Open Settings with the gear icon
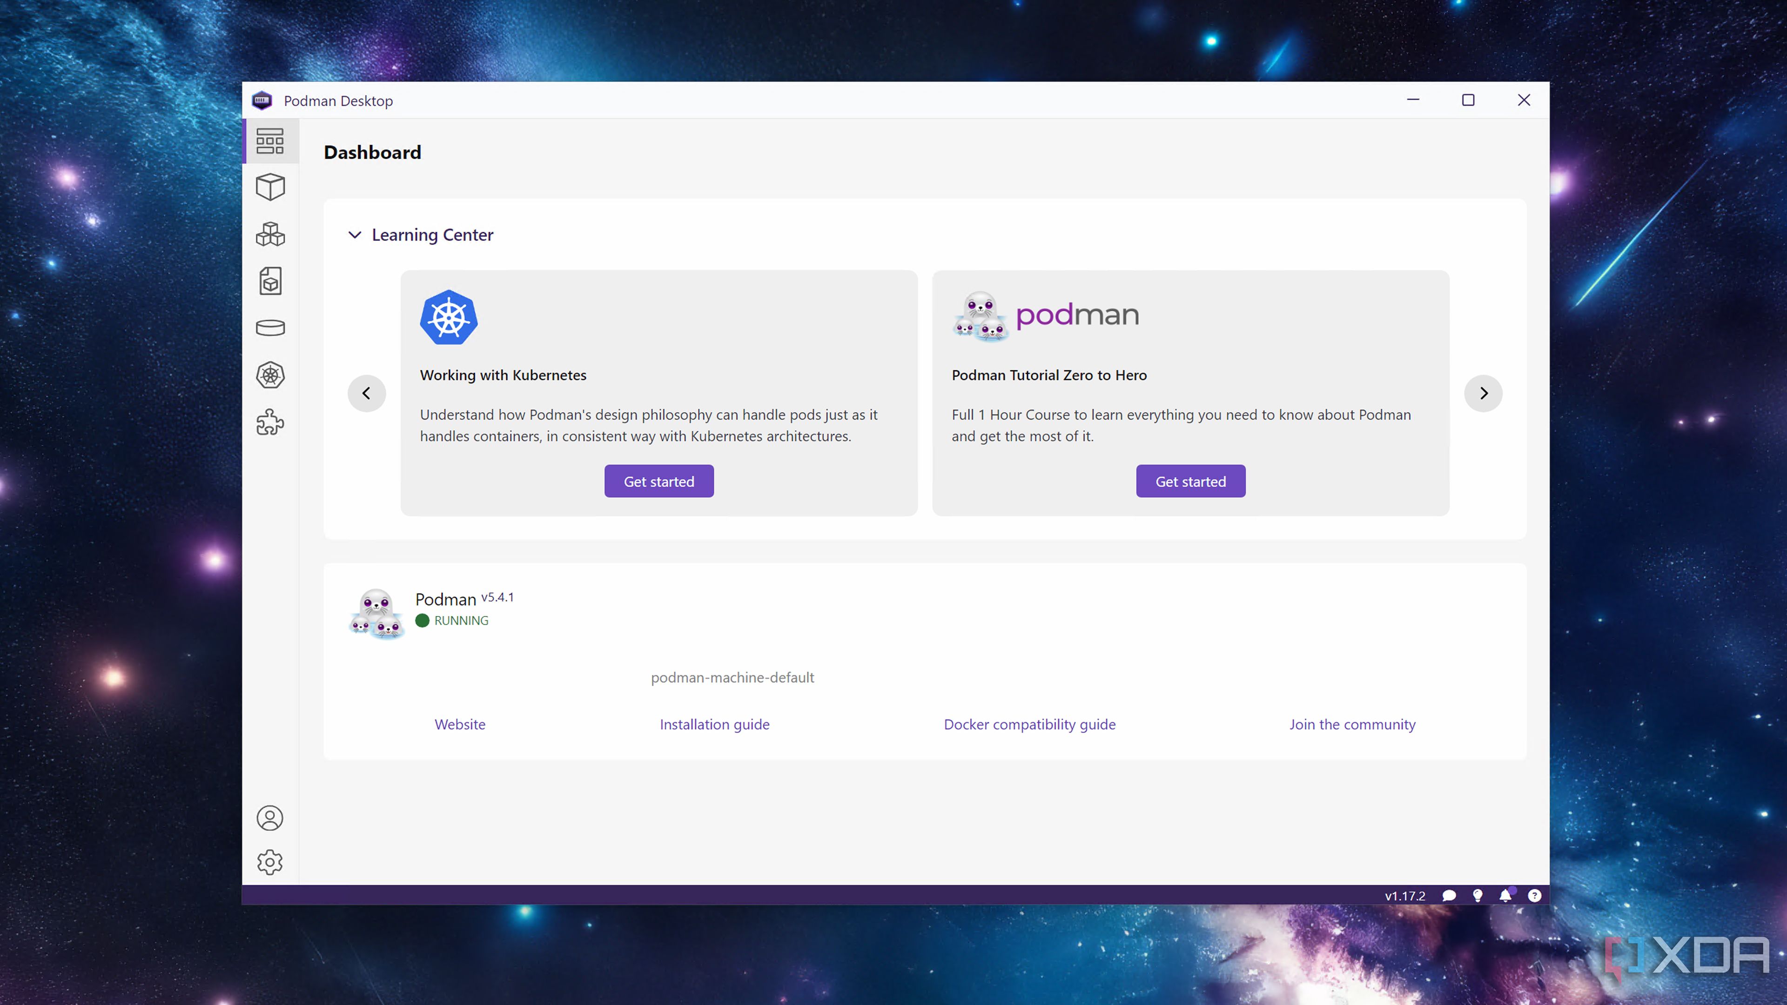1787x1005 pixels. [x=270, y=862]
